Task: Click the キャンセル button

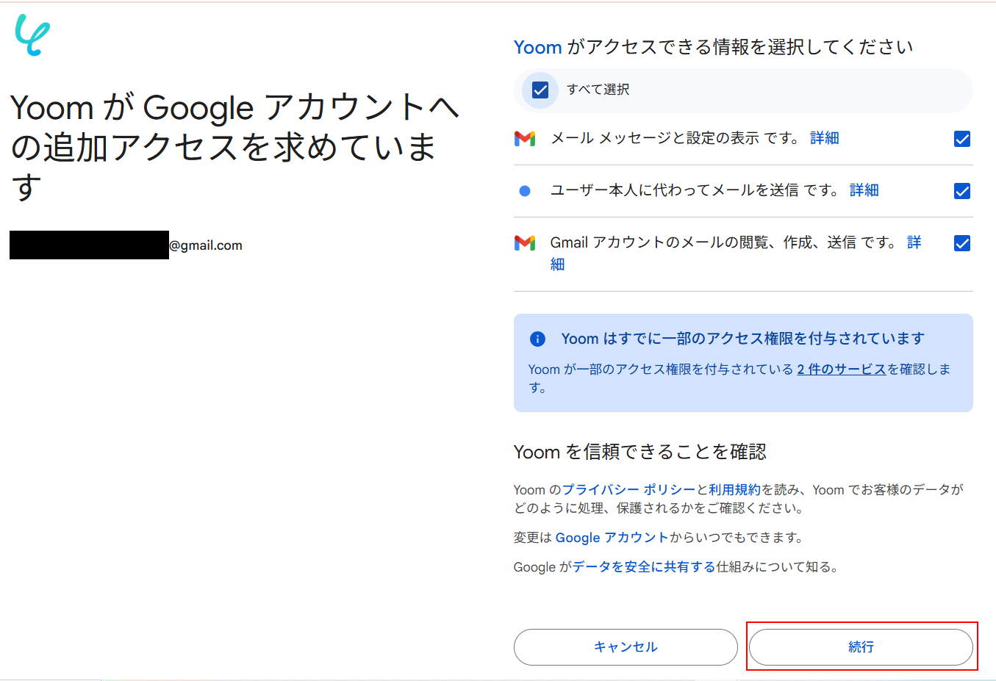Action: (x=626, y=647)
